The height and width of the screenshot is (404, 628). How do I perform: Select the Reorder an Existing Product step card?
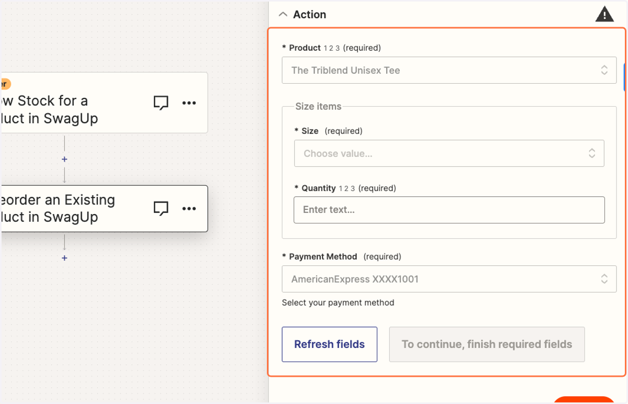tap(105, 208)
